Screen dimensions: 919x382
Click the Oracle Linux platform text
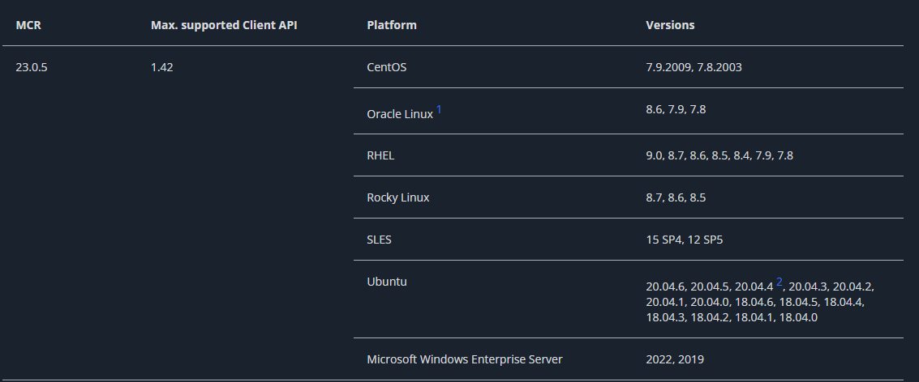click(400, 114)
